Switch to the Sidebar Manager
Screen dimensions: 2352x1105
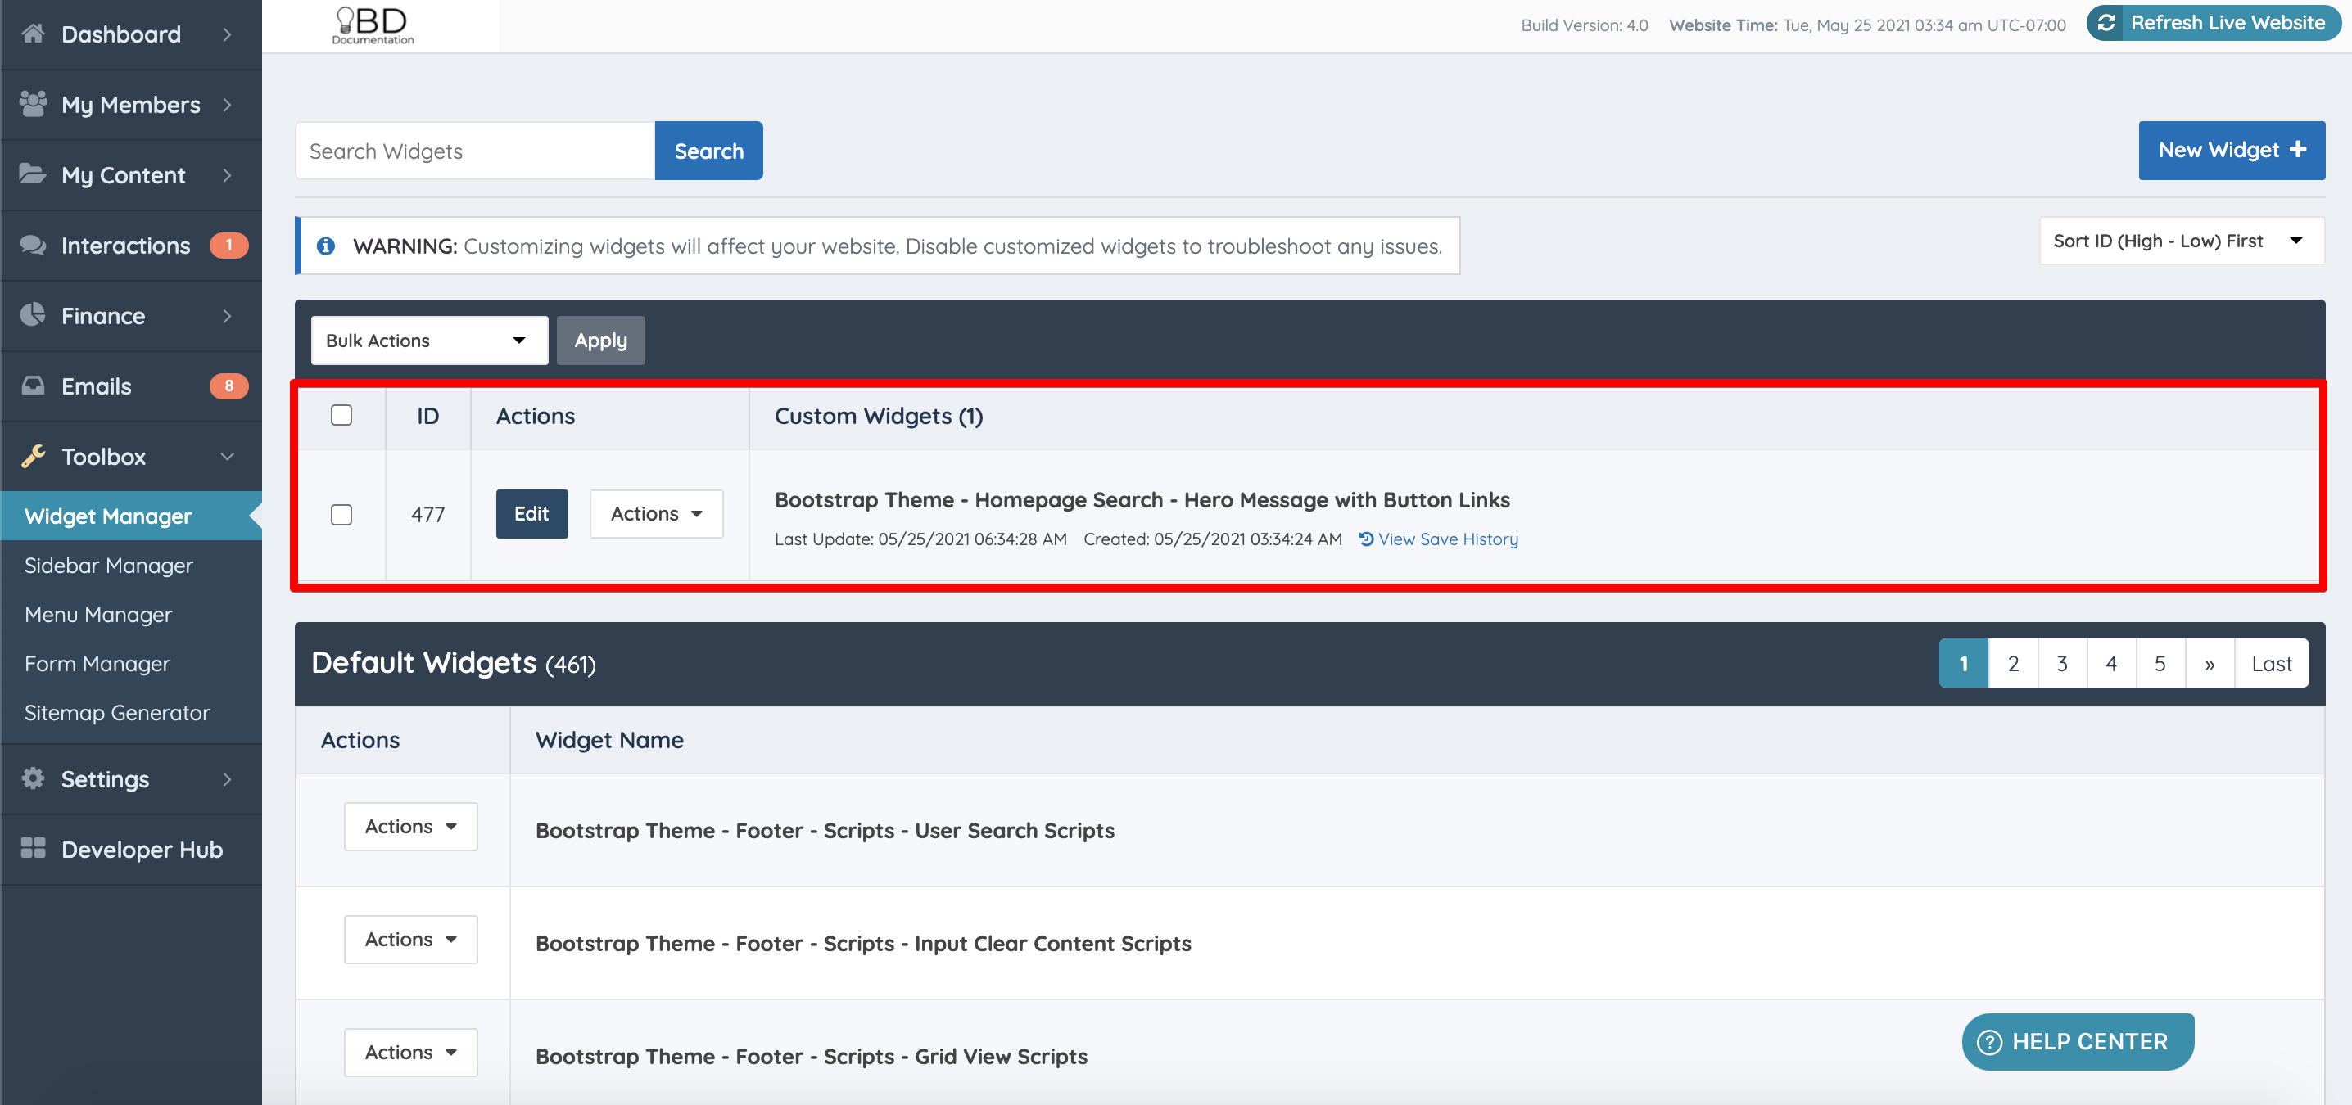pos(109,565)
